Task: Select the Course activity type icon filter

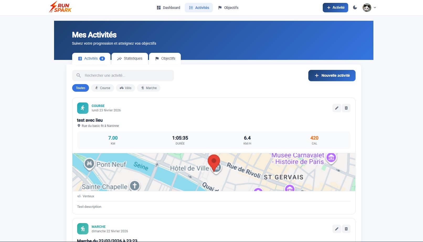Action: coord(97,88)
